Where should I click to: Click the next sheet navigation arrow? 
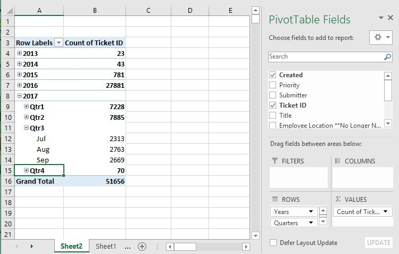point(31,247)
